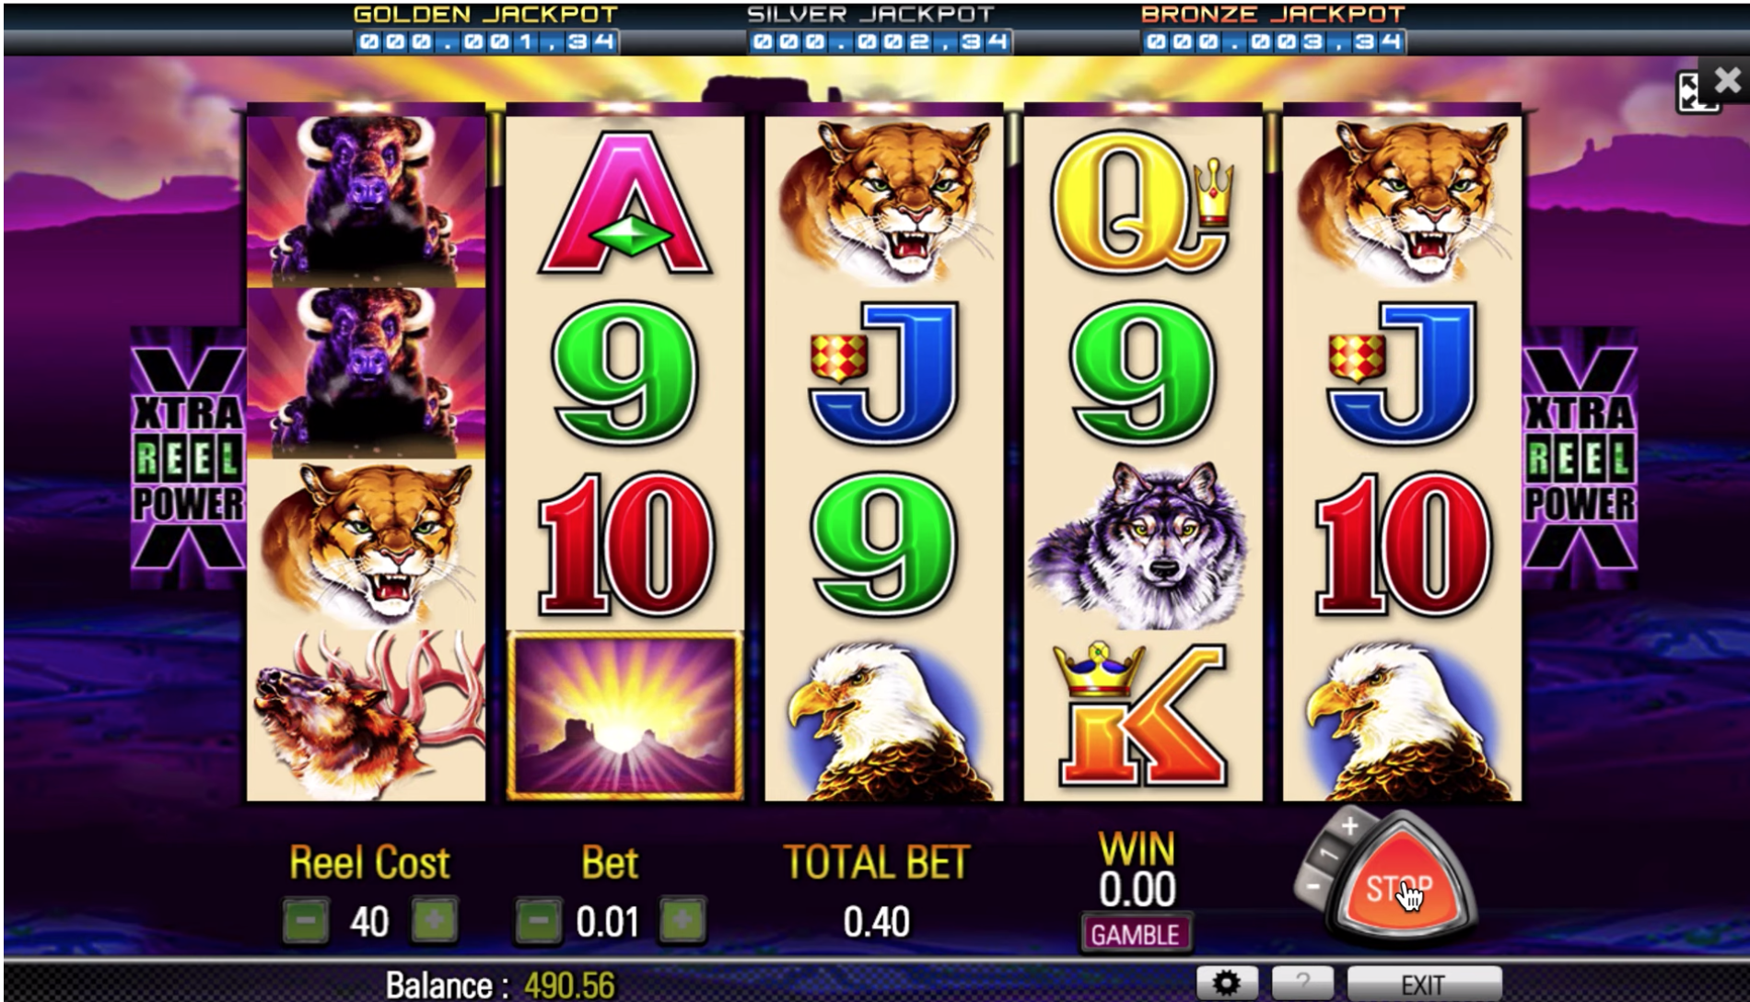The width and height of the screenshot is (1750, 1002).
Task: Open help with the question mark button
Action: [1301, 984]
